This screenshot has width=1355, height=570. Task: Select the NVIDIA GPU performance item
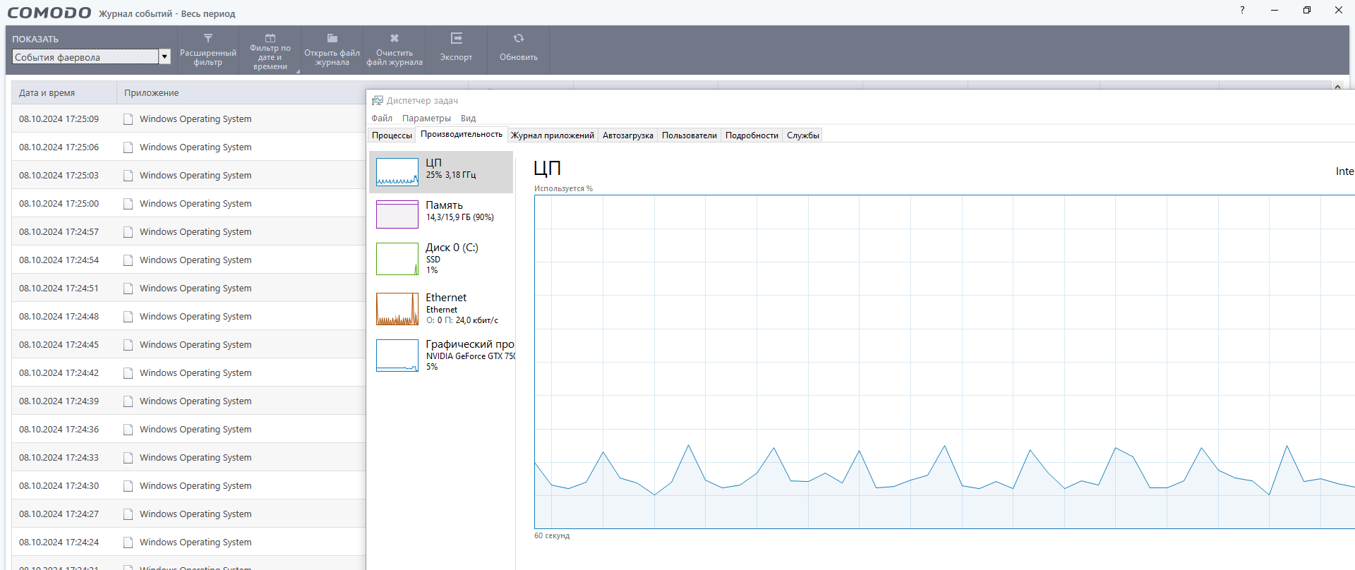(x=441, y=356)
